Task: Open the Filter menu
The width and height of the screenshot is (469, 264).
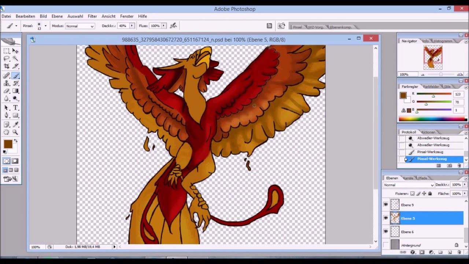Action: (x=92, y=16)
